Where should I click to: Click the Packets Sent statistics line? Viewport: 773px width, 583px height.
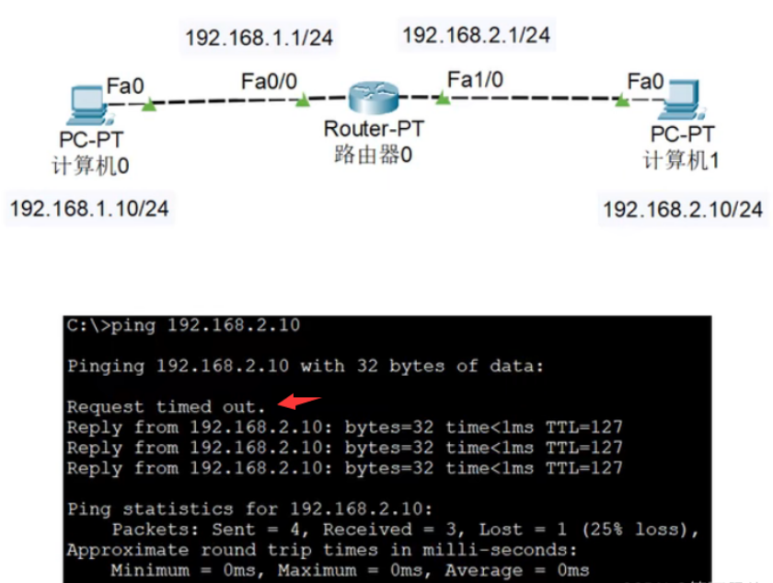[405, 530]
